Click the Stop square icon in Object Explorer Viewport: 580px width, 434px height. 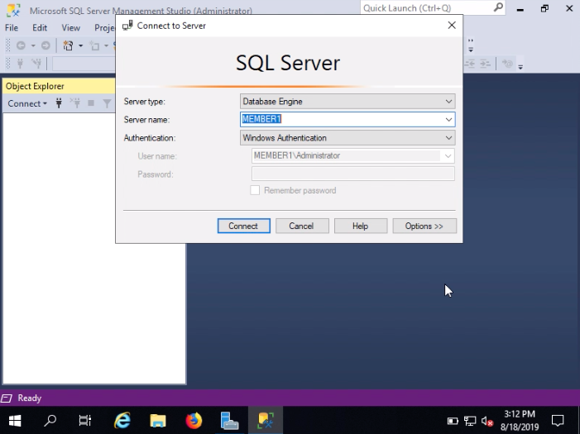pyautogui.click(x=91, y=103)
